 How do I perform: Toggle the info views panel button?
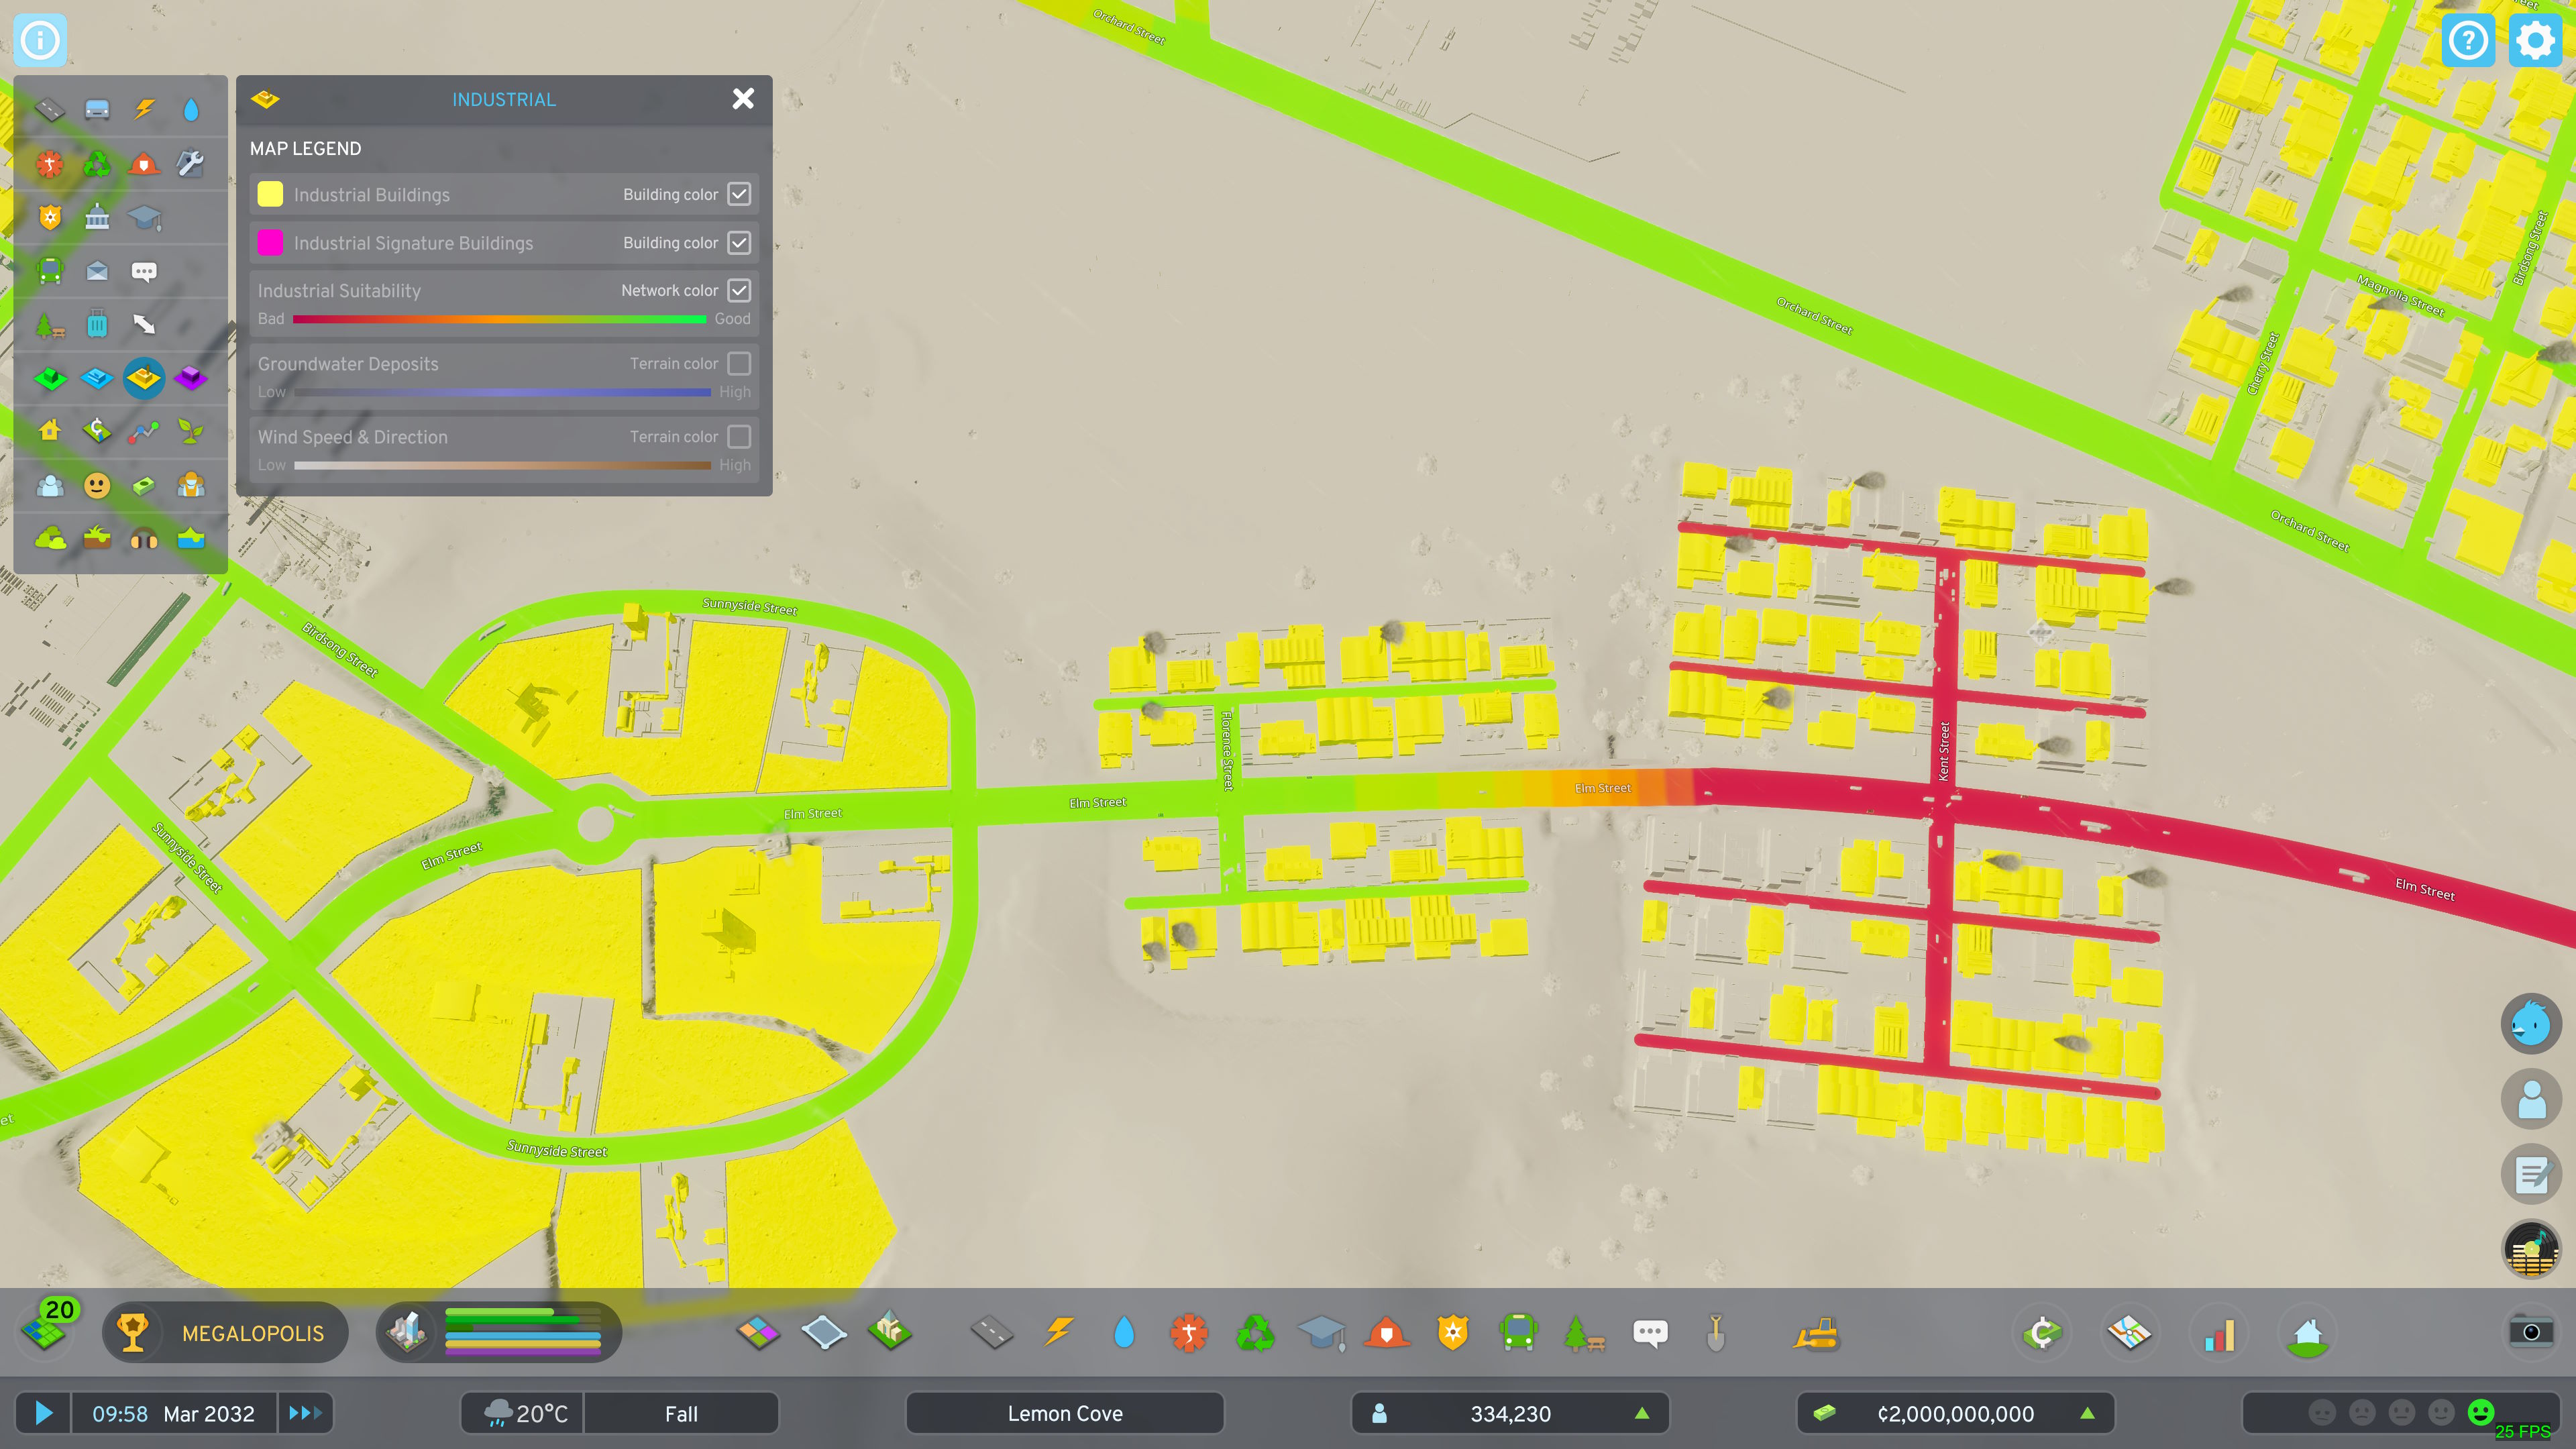[41, 40]
